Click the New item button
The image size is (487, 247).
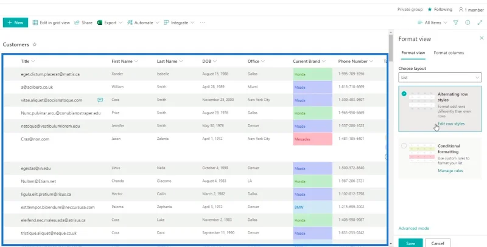click(x=16, y=23)
